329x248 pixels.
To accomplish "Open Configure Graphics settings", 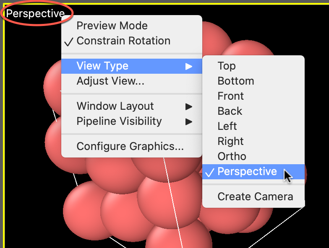I will 130,146.
